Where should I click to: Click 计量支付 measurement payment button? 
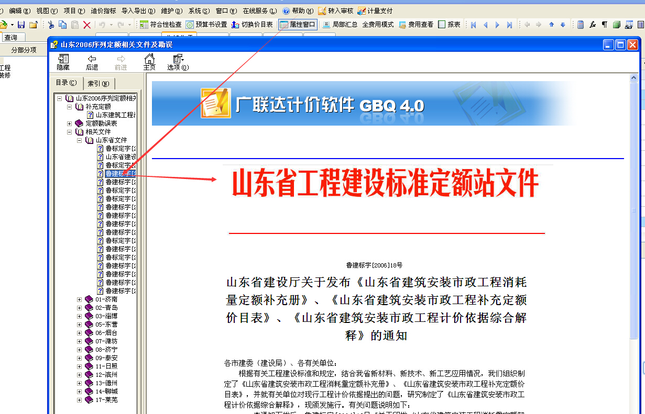[x=375, y=10]
